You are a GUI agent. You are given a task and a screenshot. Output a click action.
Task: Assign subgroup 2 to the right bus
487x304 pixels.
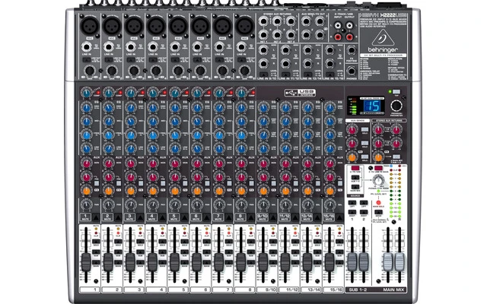click(x=364, y=213)
